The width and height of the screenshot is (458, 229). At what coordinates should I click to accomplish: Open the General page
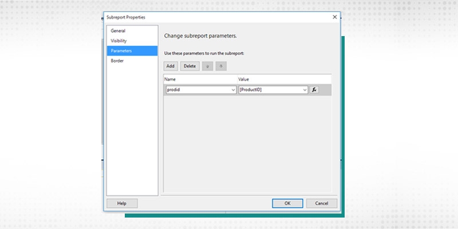tap(119, 31)
